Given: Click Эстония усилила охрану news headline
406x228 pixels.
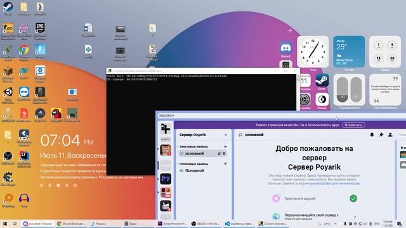Looking at the screenshot, I should (x=93, y=177).
